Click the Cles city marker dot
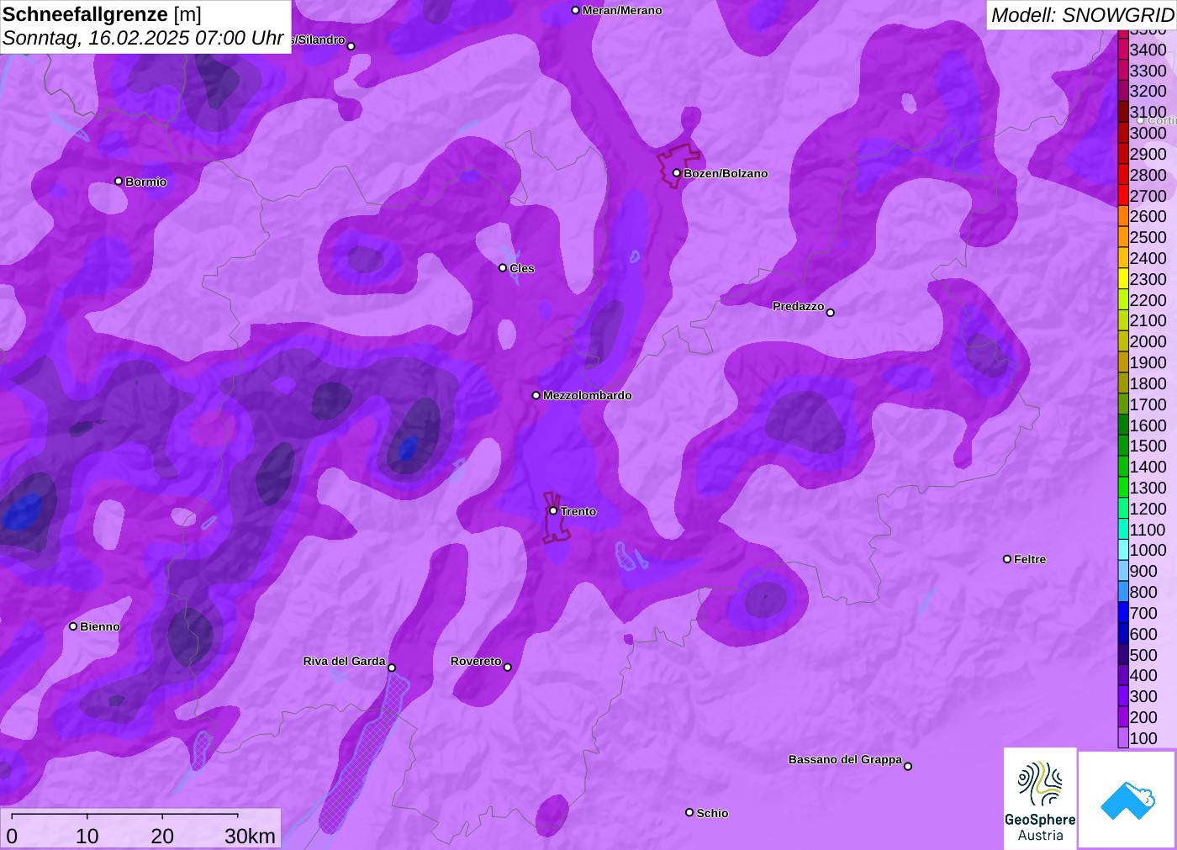Viewport: 1177px width, 850px height. click(x=503, y=268)
